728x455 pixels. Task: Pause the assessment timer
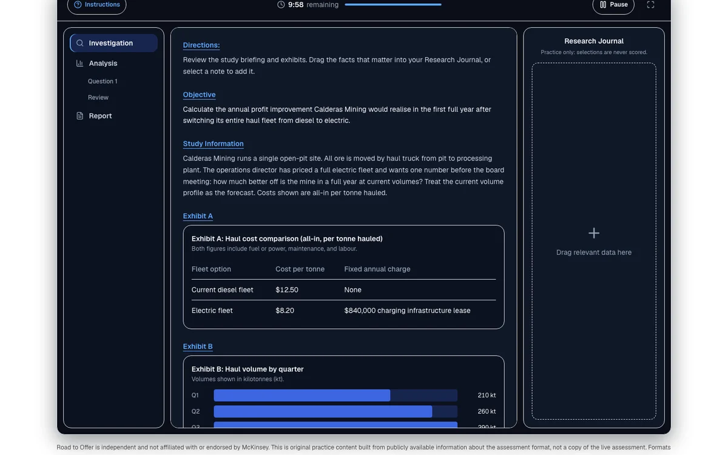click(613, 5)
